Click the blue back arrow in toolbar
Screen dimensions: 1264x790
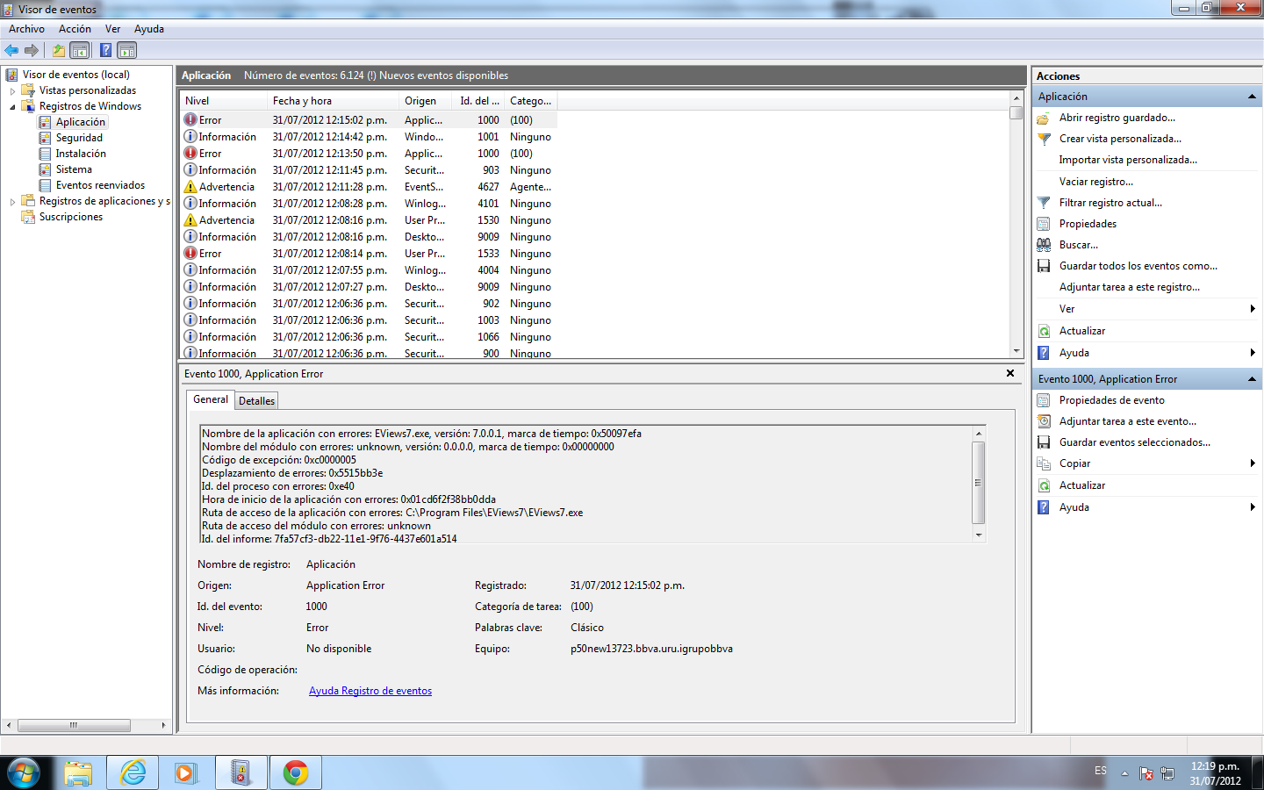pyautogui.click(x=11, y=50)
